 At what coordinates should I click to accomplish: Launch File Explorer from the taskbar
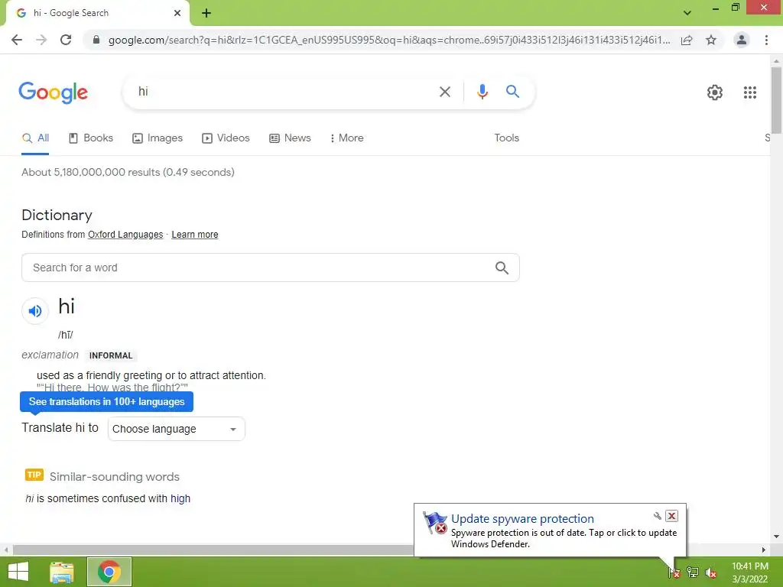(62, 572)
